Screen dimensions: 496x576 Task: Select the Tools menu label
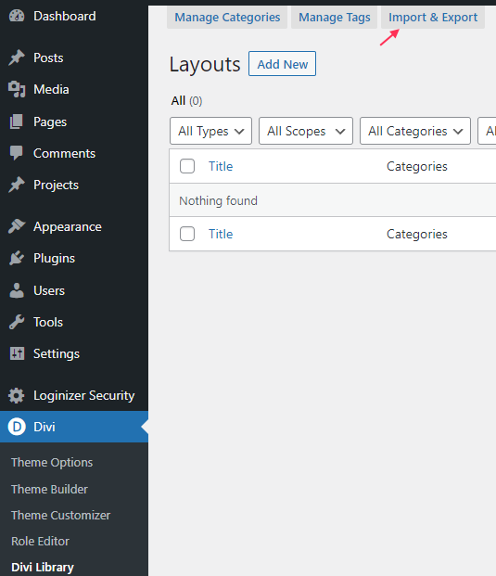pos(48,322)
